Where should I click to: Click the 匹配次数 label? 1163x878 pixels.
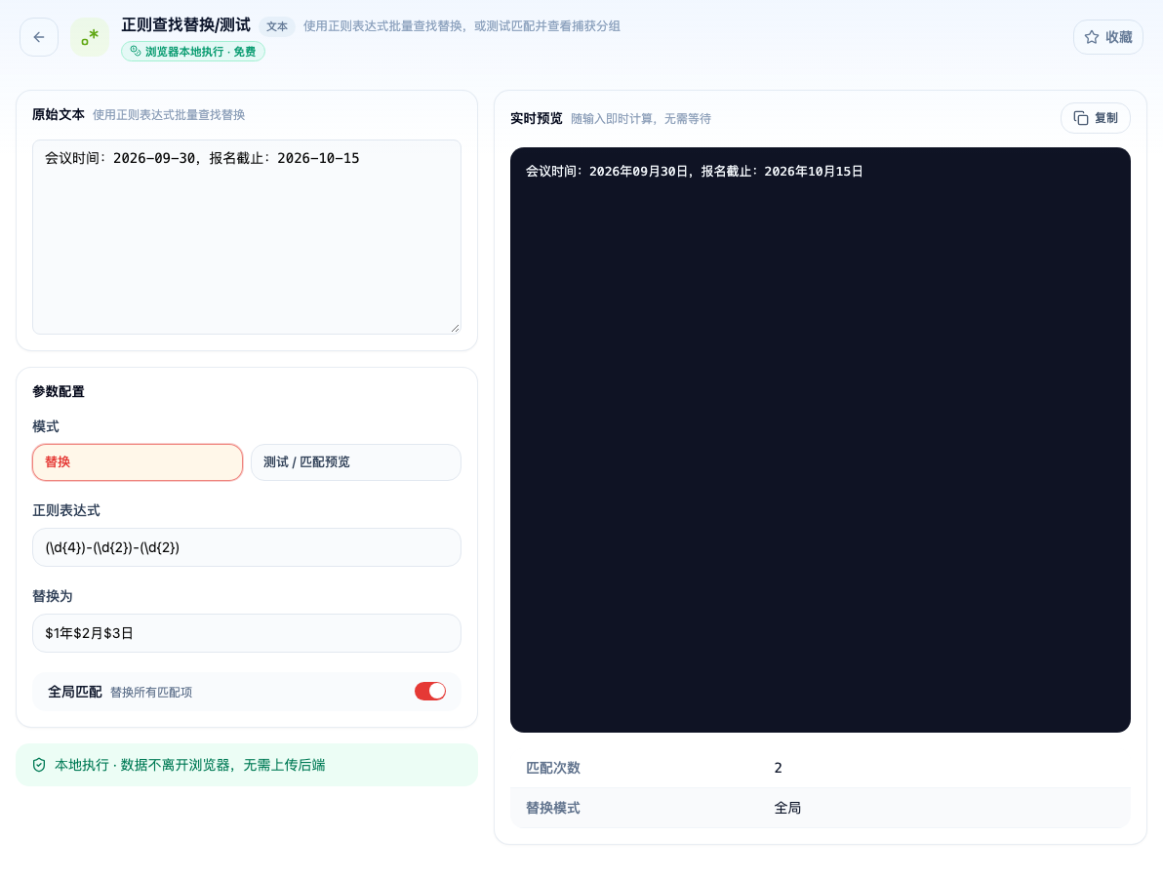[553, 768]
